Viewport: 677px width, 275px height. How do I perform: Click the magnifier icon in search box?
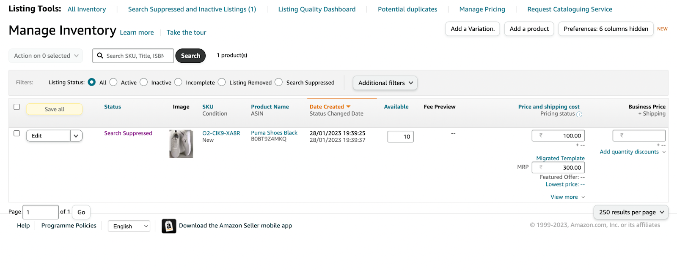tap(100, 56)
